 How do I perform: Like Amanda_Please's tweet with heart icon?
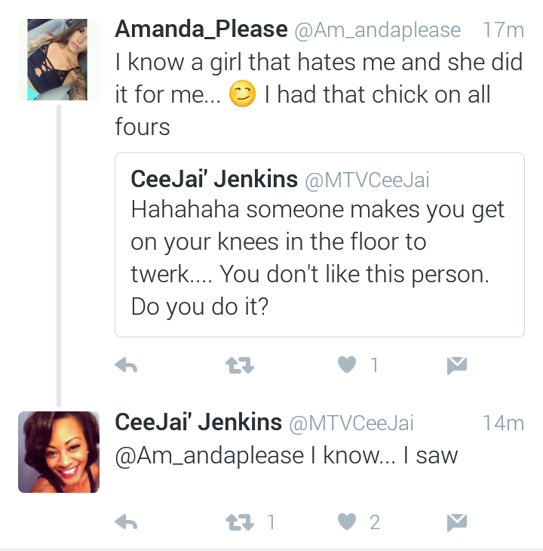pos(347,365)
